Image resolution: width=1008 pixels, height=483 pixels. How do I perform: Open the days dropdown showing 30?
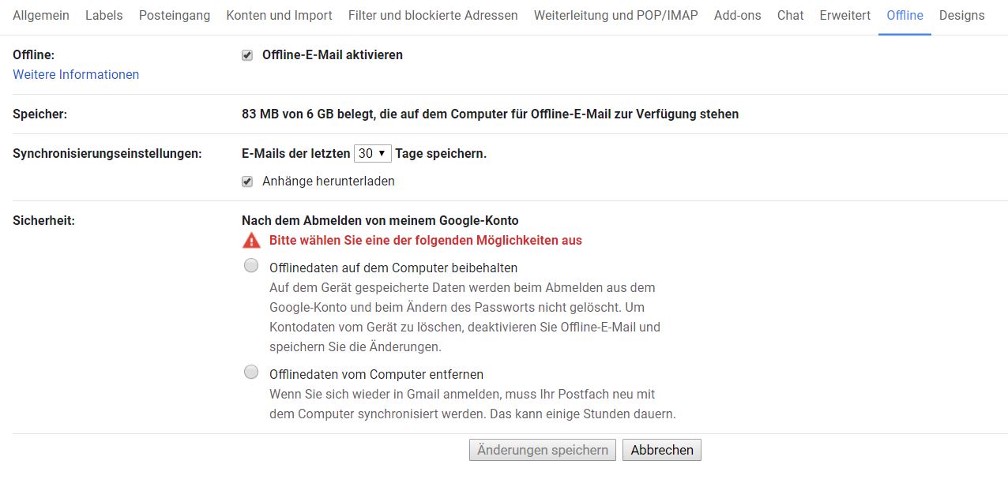[x=372, y=154]
